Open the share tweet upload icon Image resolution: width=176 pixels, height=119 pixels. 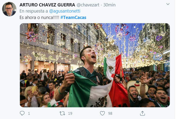[142, 113]
